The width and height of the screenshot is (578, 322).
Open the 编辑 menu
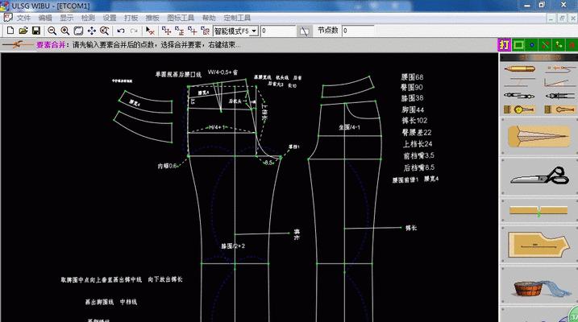45,18
